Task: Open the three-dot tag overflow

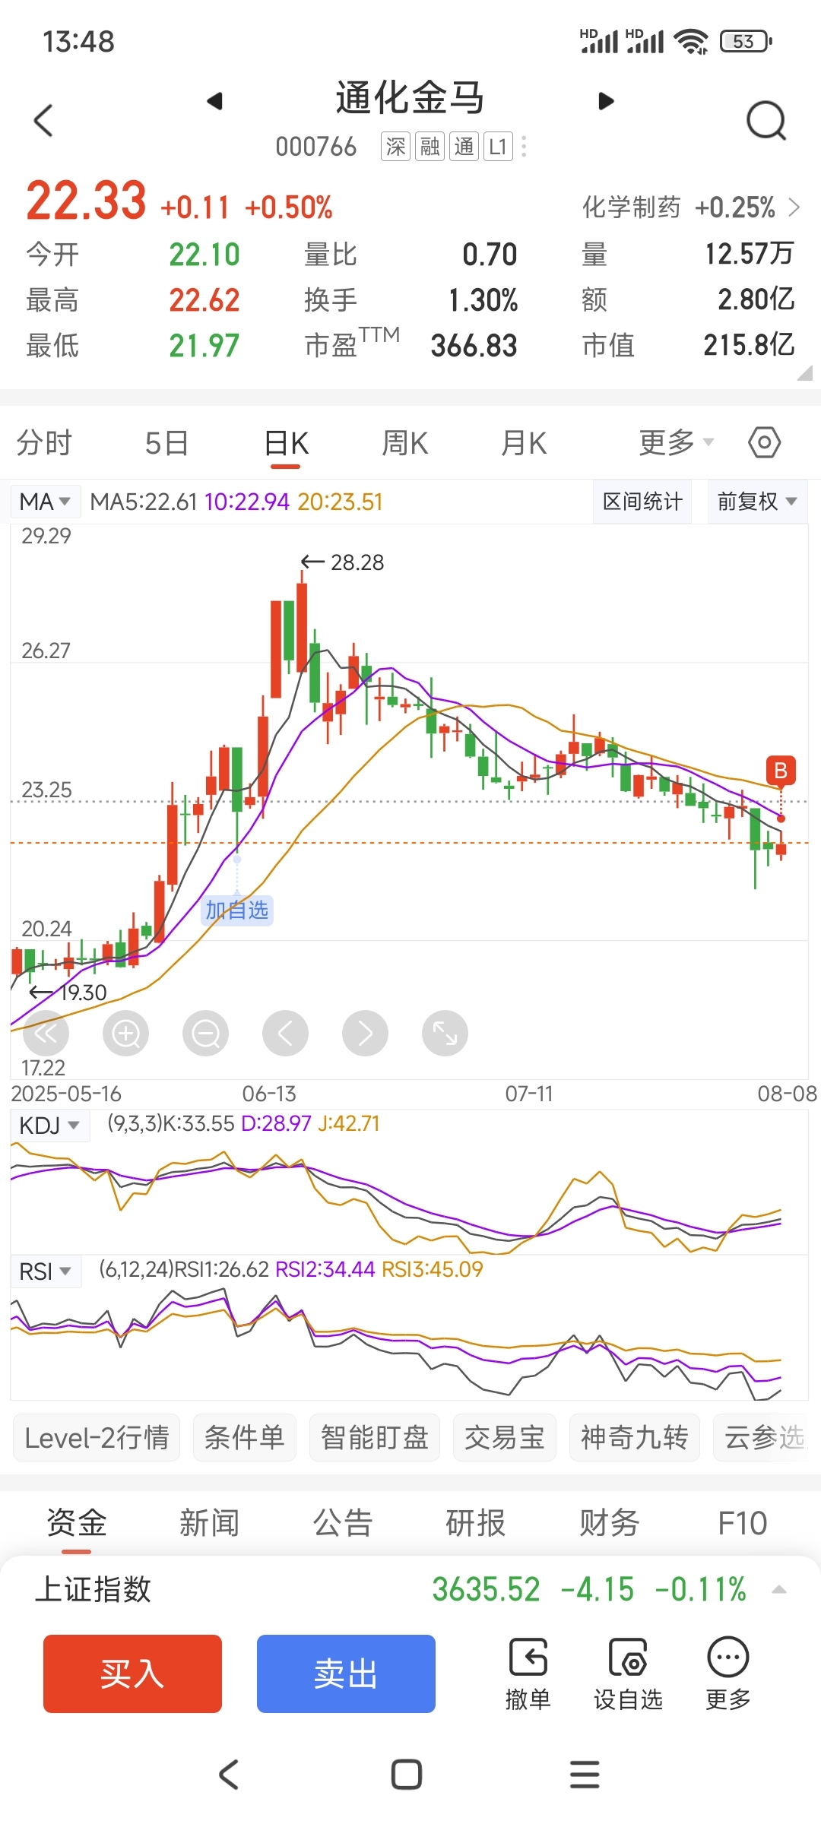Action: [x=524, y=147]
